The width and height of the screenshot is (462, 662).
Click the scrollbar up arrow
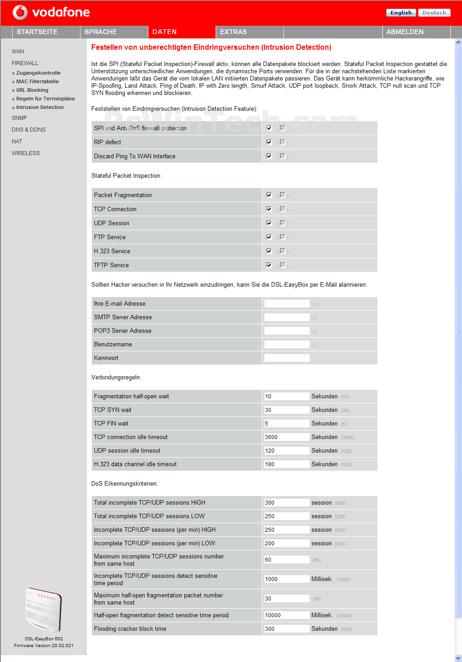(458, 42)
